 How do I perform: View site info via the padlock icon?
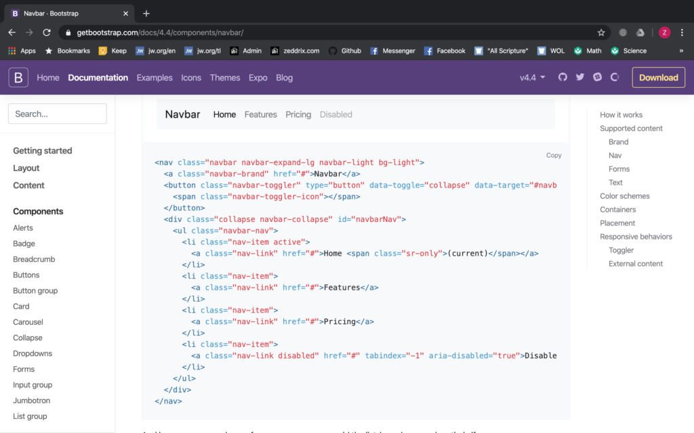tap(68, 32)
